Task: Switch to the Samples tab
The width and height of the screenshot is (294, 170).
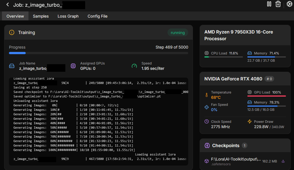Action: pyautogui.click(x=41, y=16)
